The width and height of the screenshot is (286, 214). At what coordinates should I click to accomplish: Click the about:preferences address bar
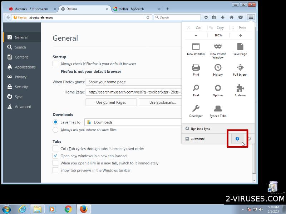86,17
